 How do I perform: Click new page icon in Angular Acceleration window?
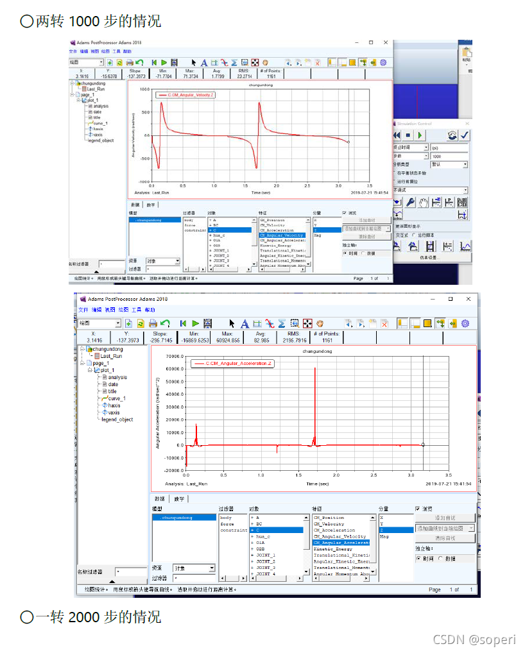(129, 323)
